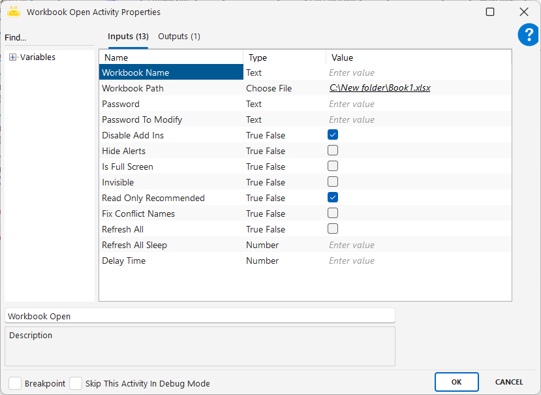
Task: Toggle the Is Full Screen checkbox
Action: (333, 166)
